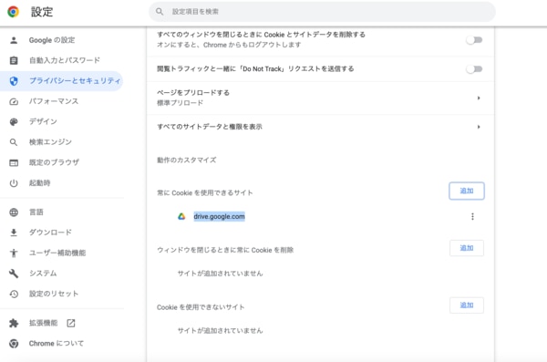Open the three-dot menu for drive.google.com
This screenshot has width=547, height=362.
472,216
